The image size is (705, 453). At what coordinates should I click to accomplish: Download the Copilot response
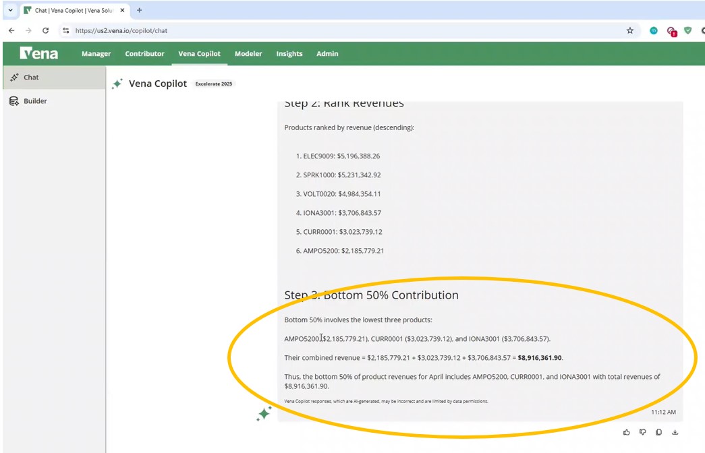click(675, 432)
